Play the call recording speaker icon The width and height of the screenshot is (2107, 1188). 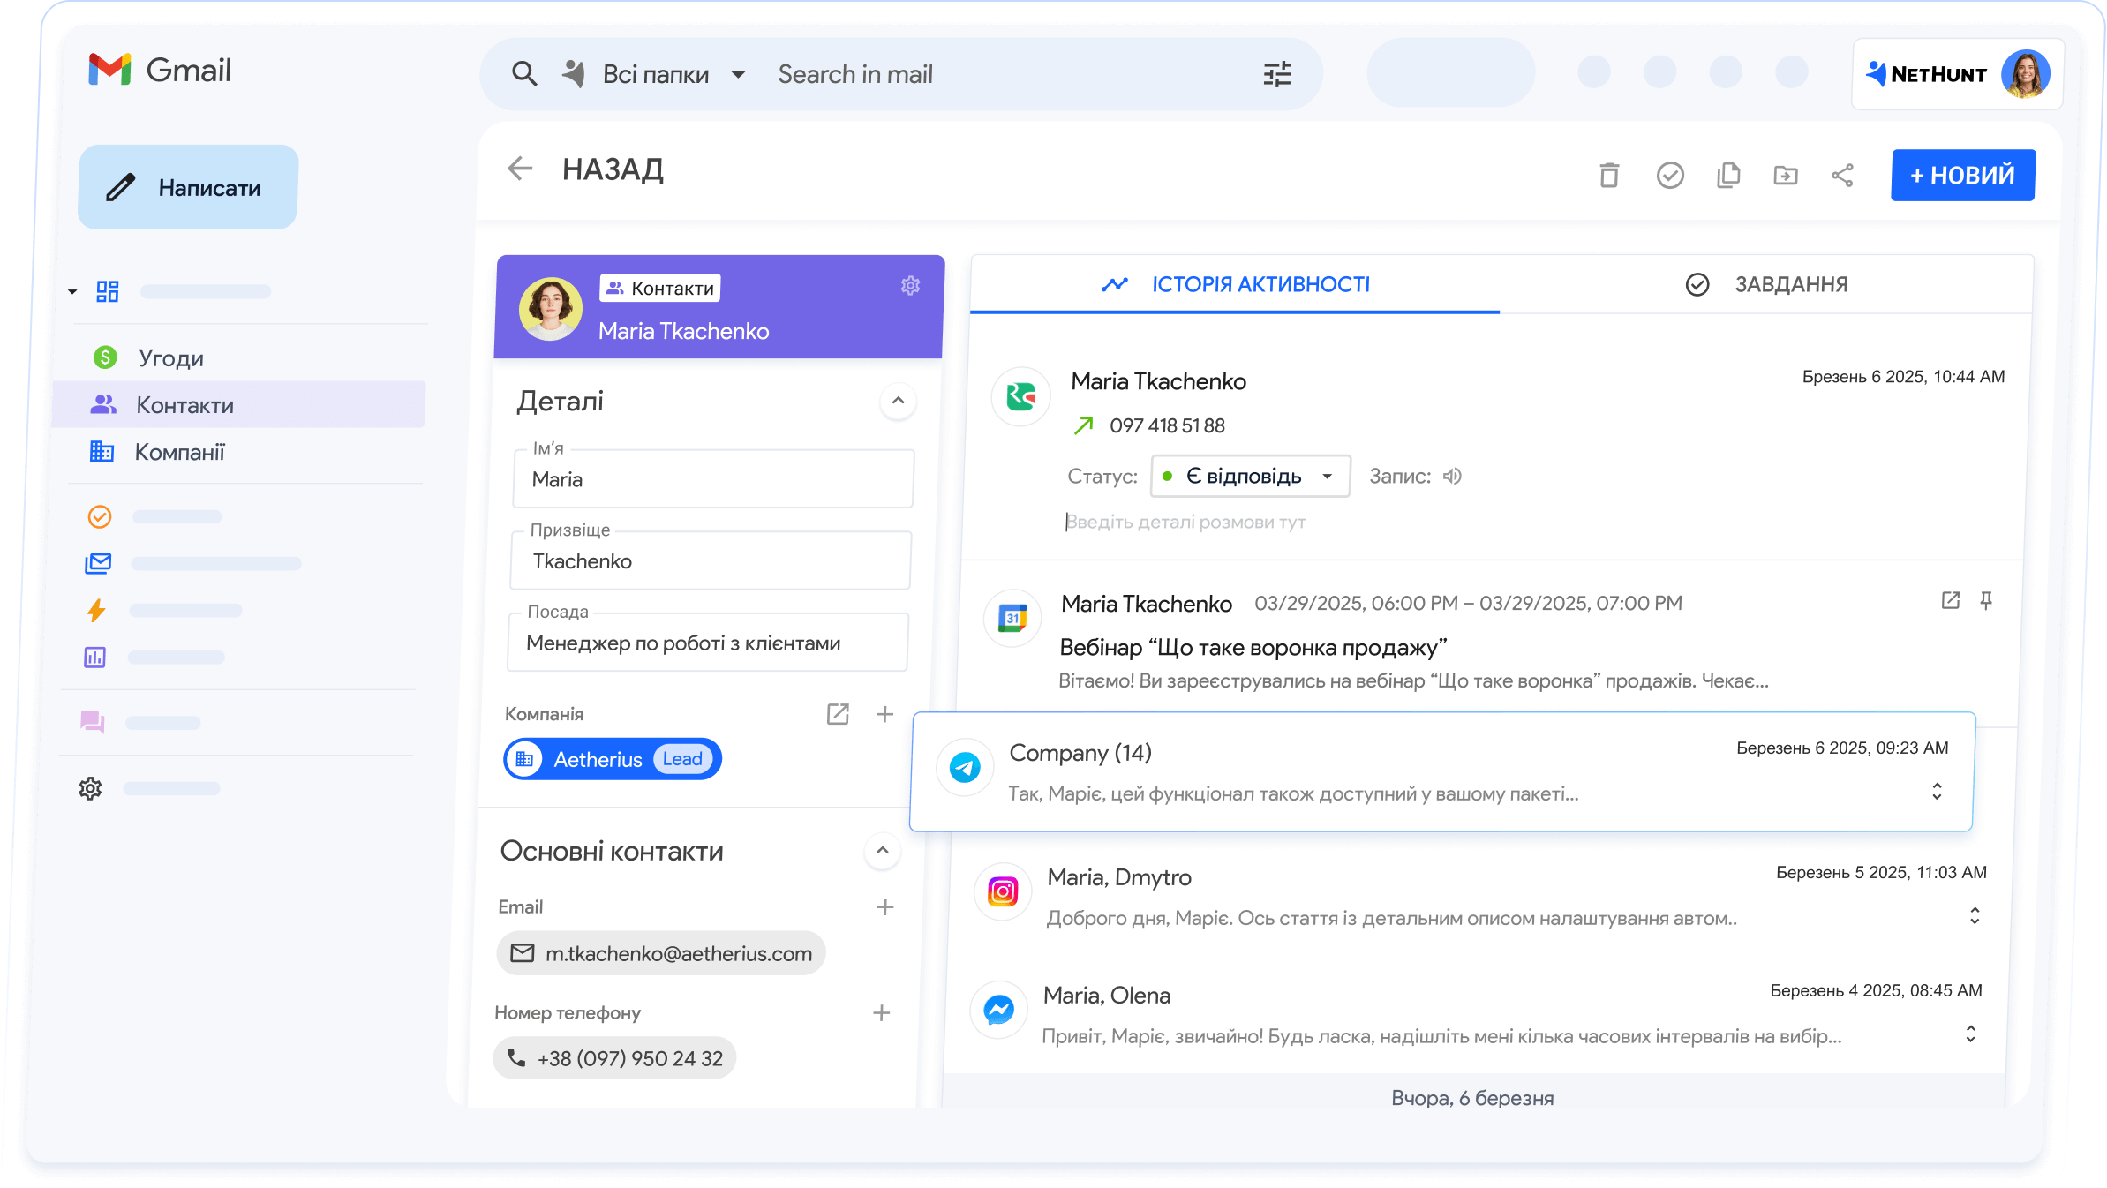pyautogui.click(x=1451, y=476)
